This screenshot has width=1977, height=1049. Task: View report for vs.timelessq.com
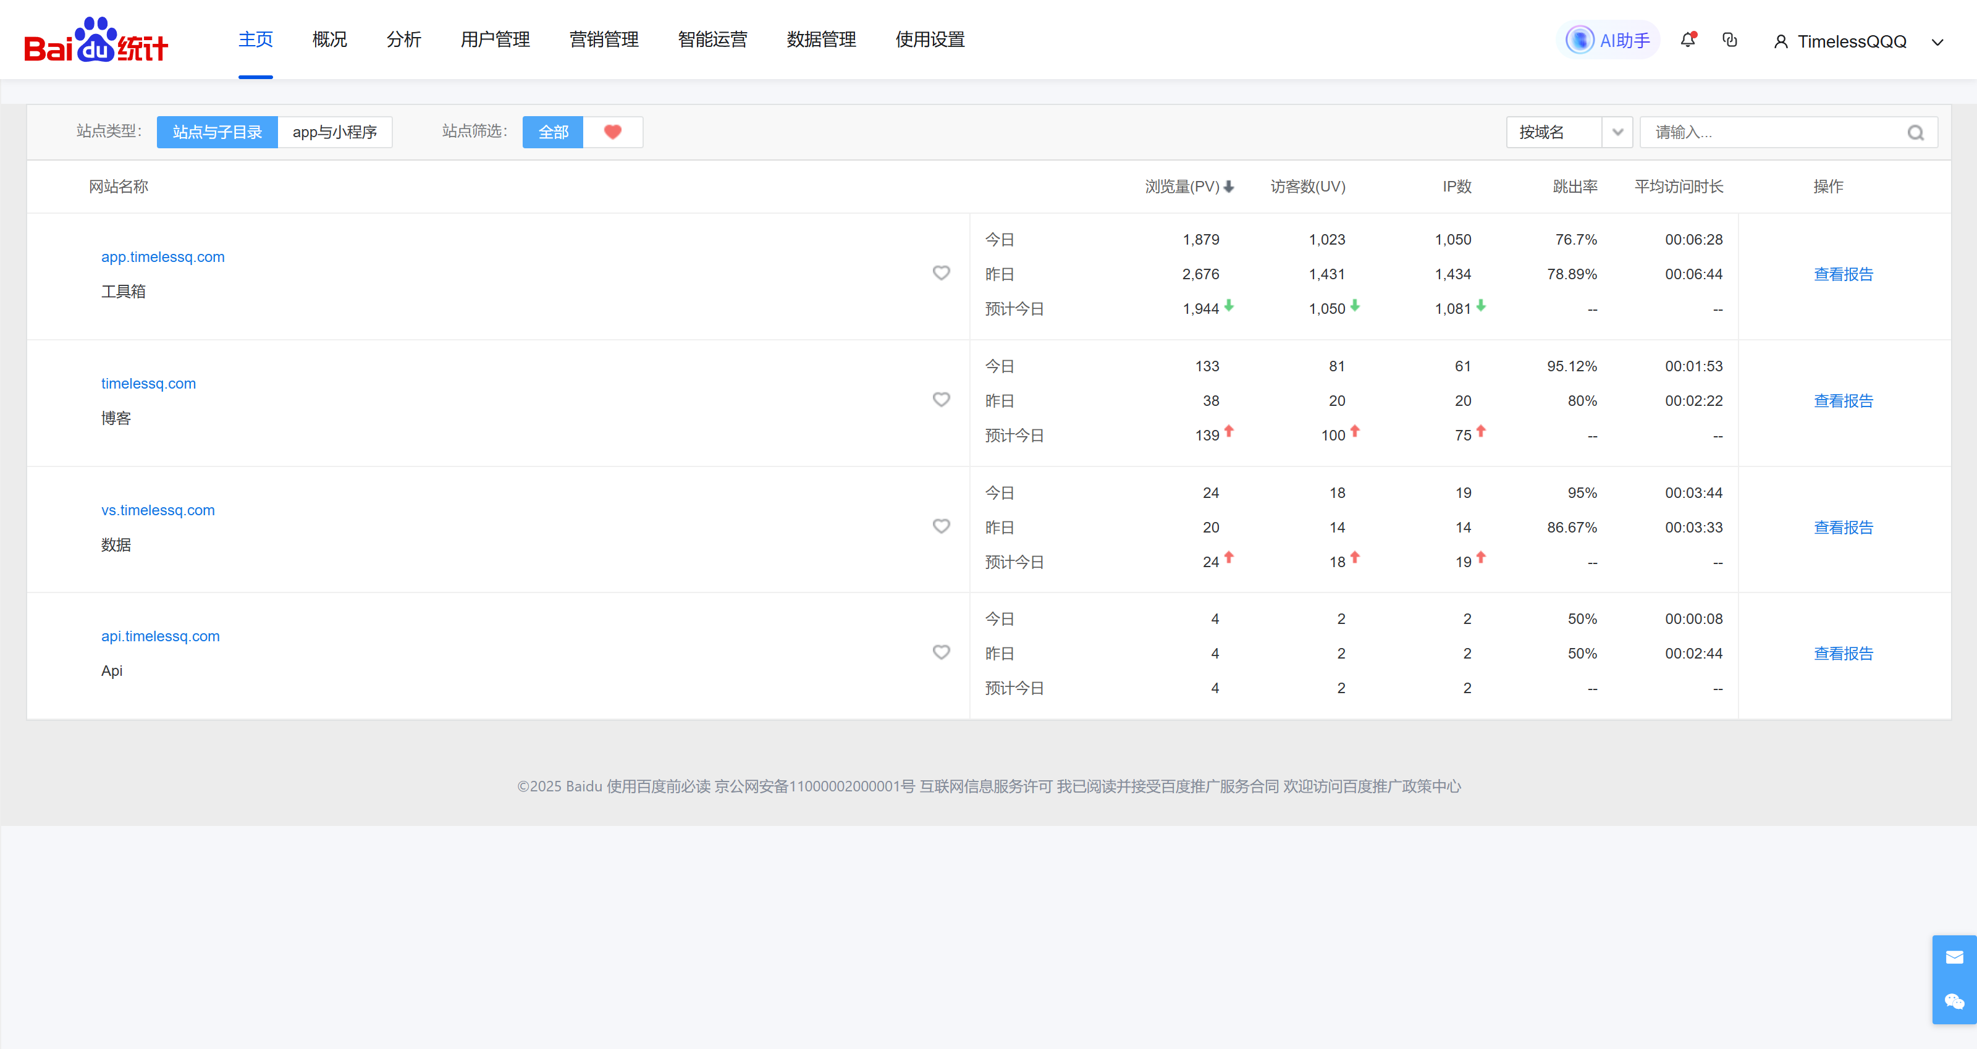pos(1843,527)
